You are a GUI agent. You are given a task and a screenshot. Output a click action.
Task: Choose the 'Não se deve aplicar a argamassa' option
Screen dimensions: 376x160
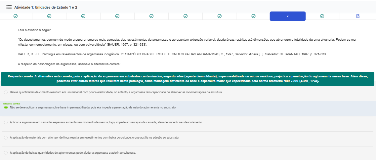pos(6,107)
